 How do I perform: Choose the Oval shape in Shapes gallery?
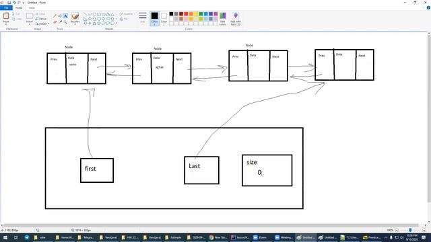tap(94, 14)
